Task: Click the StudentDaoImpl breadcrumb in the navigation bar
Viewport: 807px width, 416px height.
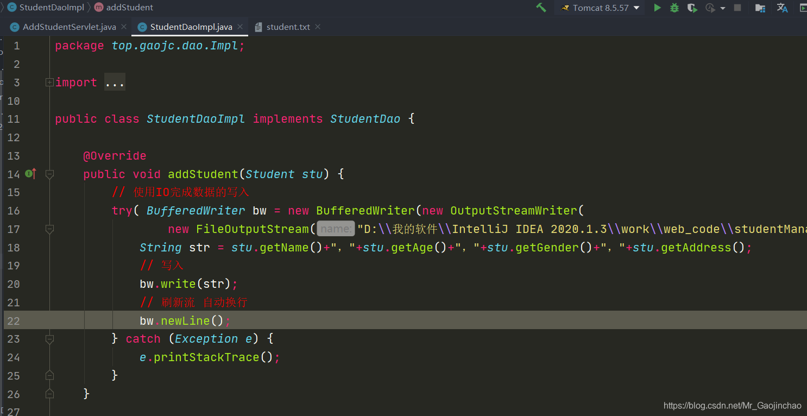Action: 52,8
